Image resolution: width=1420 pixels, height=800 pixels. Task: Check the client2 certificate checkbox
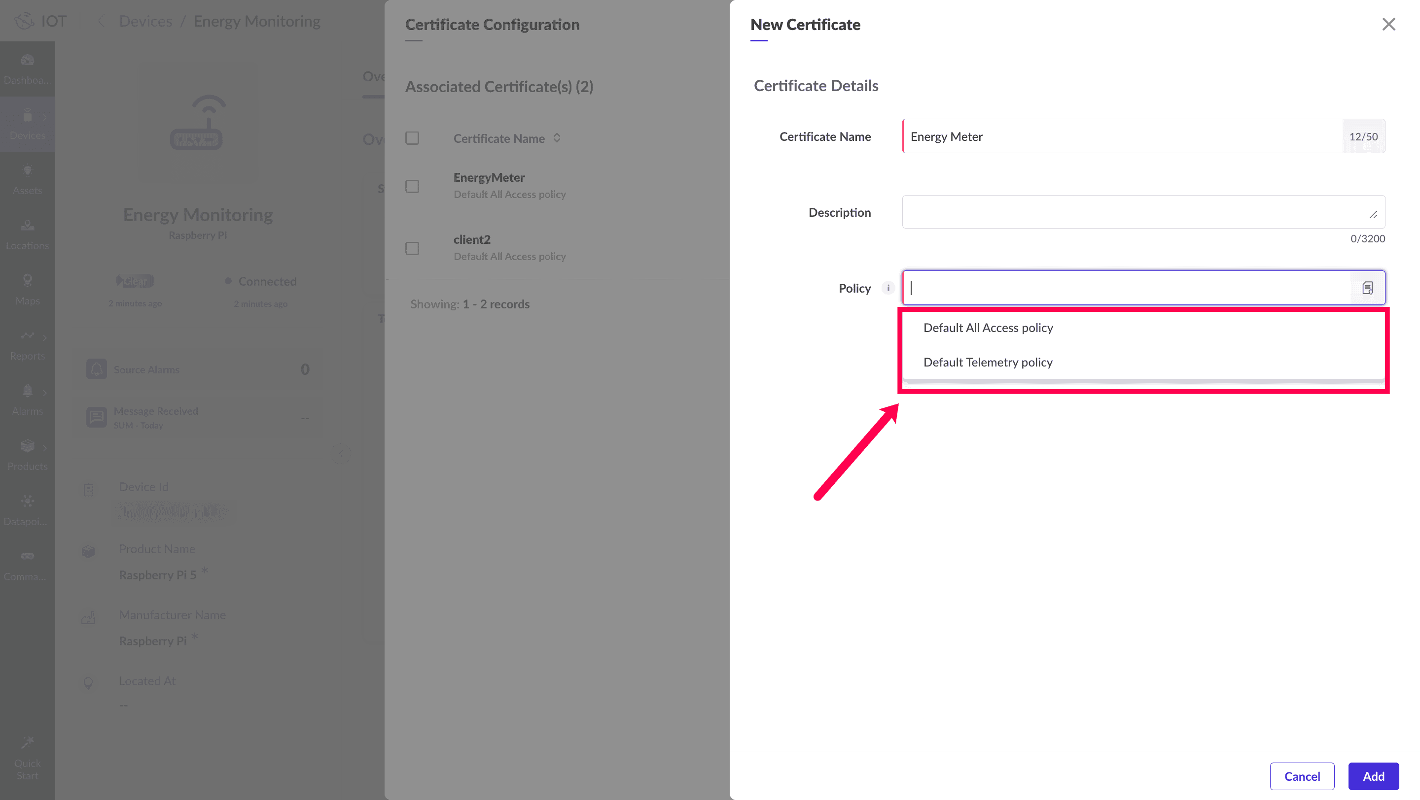tap(412, 248)
